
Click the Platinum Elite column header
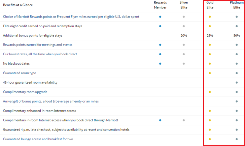click(x=237, y=5)
